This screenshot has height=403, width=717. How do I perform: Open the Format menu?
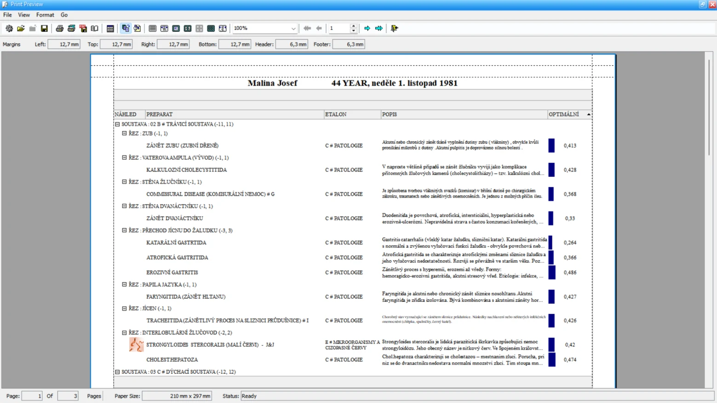pos(45,15)
